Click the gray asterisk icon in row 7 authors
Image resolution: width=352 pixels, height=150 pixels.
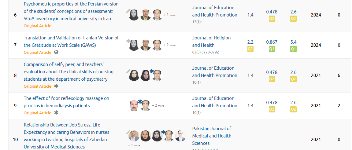[128, 41]
